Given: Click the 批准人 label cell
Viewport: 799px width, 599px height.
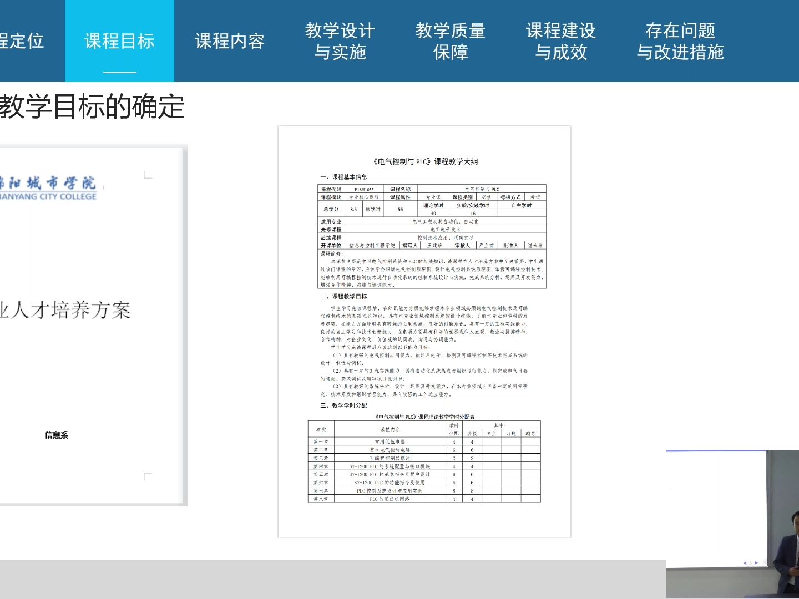Looking at the screenshot, I should tap(510, 245).
